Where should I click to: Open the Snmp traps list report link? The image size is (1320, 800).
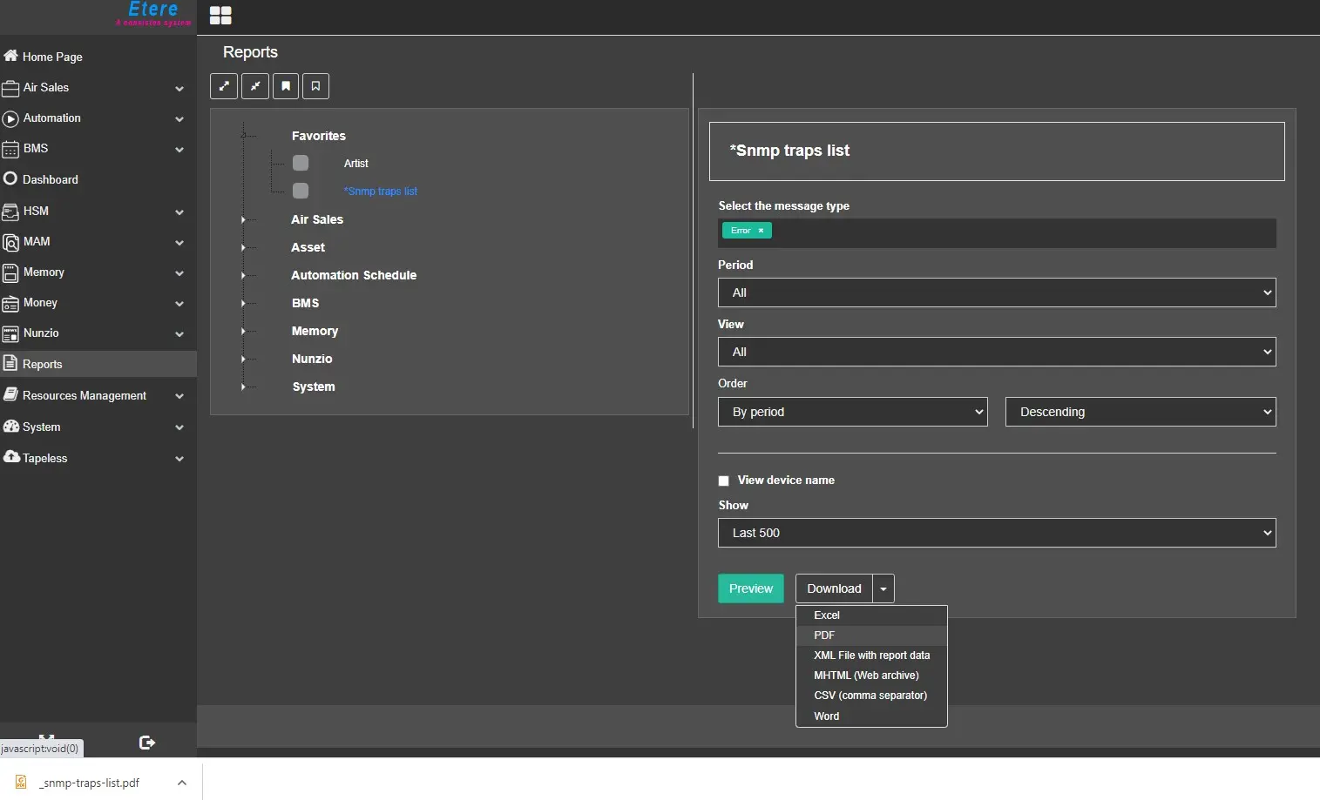pyautogui.click(x=381, y=192)
